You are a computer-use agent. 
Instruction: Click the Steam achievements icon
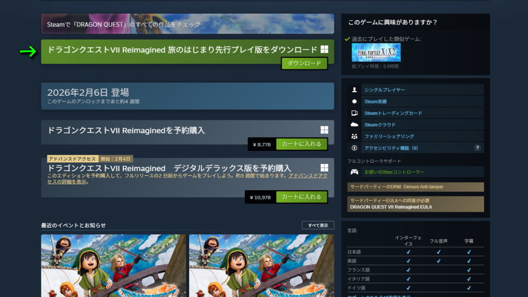point(354,101)
